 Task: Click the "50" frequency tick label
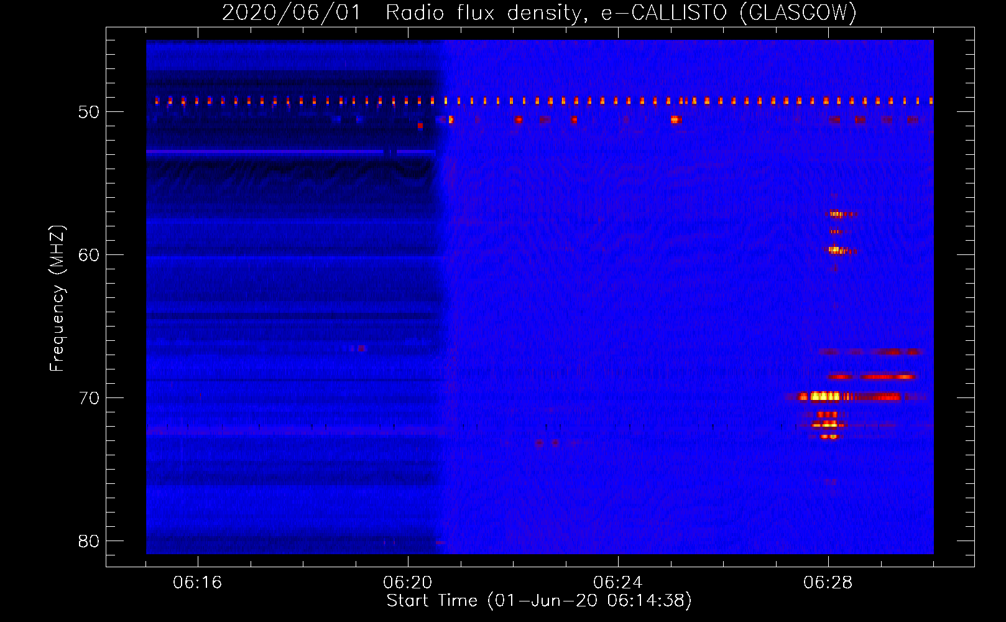(89, 112)
